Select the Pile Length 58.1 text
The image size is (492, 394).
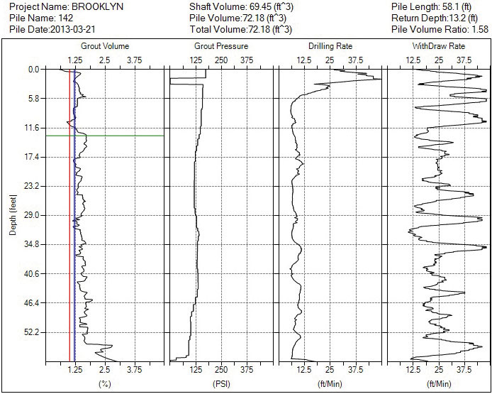[431, 6]
